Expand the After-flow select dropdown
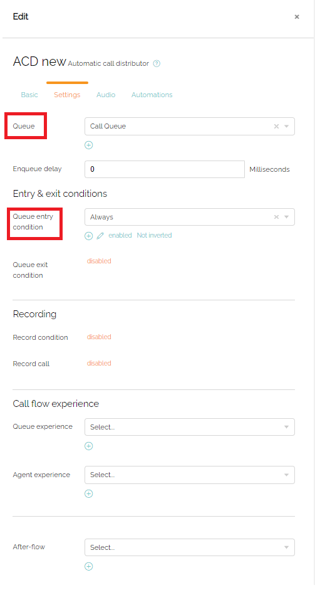Viewport: 315px width, 590px height. click(190, 547)
